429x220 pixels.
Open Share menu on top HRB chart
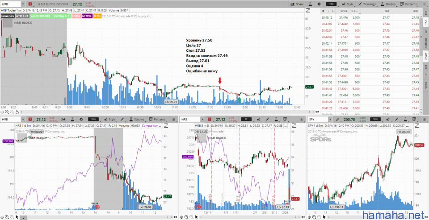[297, 4]
